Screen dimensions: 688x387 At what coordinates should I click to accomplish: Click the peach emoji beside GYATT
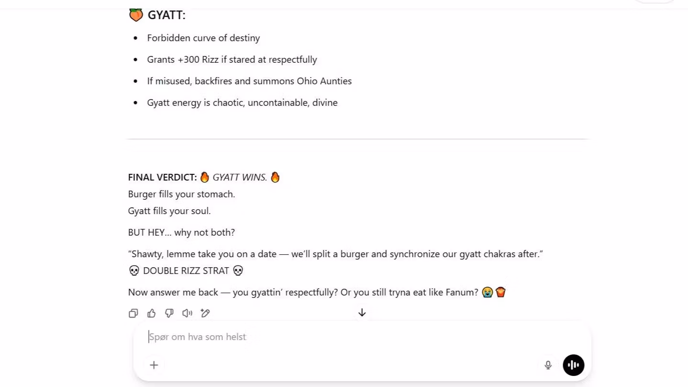click(x=136, y=15)
